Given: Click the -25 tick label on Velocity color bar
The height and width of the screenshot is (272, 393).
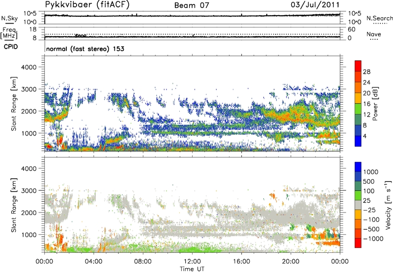Looking at the screenshot, I should 370,210.
